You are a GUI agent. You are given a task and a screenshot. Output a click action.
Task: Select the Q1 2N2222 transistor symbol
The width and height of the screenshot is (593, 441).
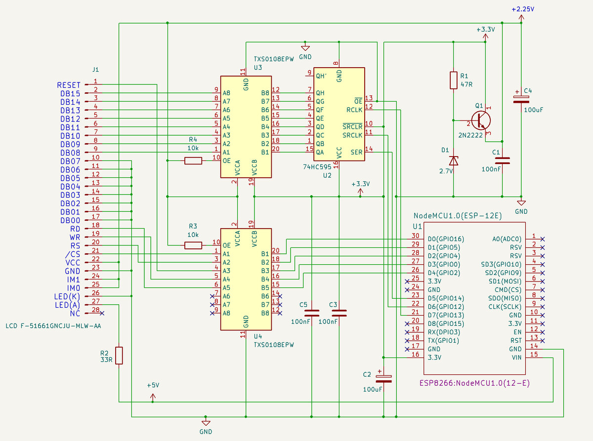point(480,120)
